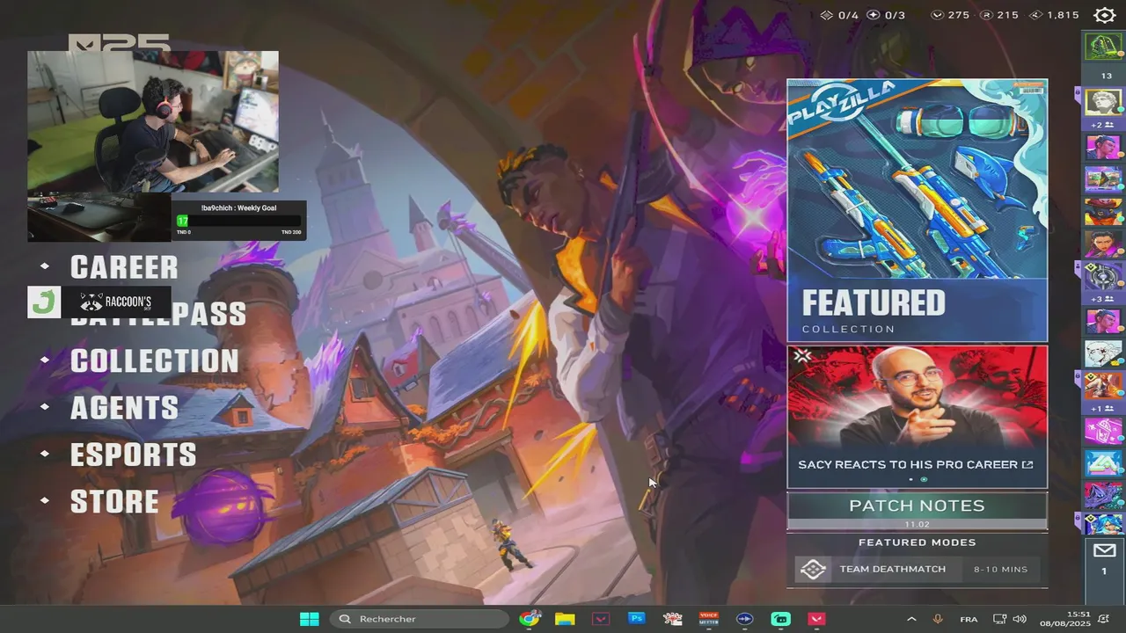Image resolution: width=1126 pixels, height=633 pixels.
Task: Click the green bot taskbar icon
Action: 780,619
